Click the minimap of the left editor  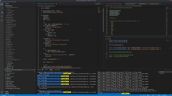(100, 10)
